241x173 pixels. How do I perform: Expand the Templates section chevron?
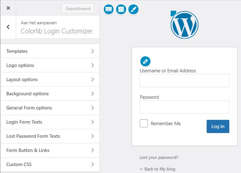(x=92, y=51)
